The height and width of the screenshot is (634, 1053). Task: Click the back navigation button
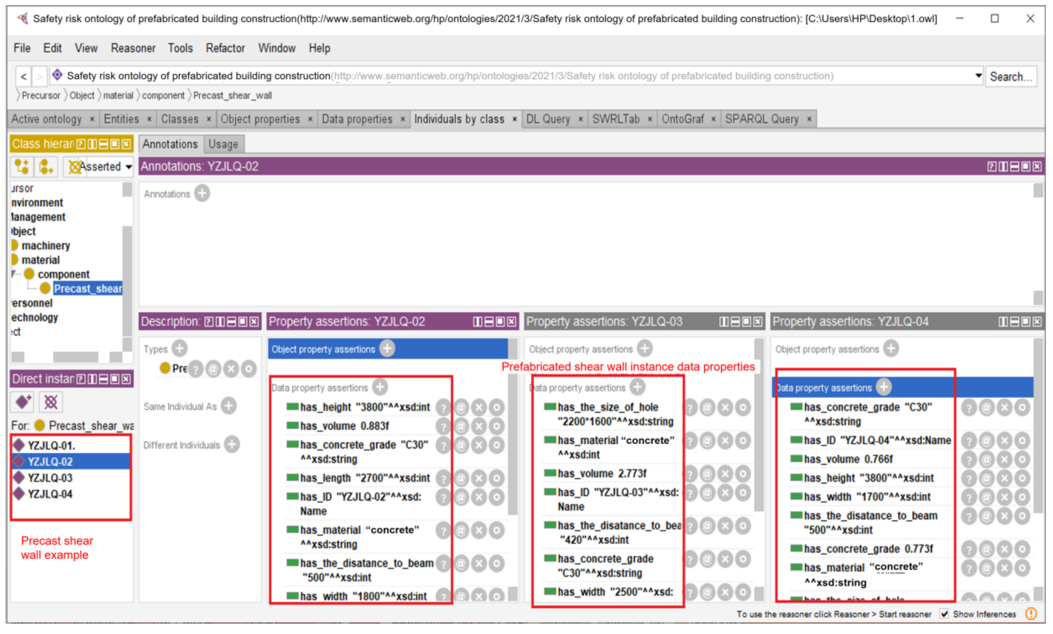pos(23,77)
